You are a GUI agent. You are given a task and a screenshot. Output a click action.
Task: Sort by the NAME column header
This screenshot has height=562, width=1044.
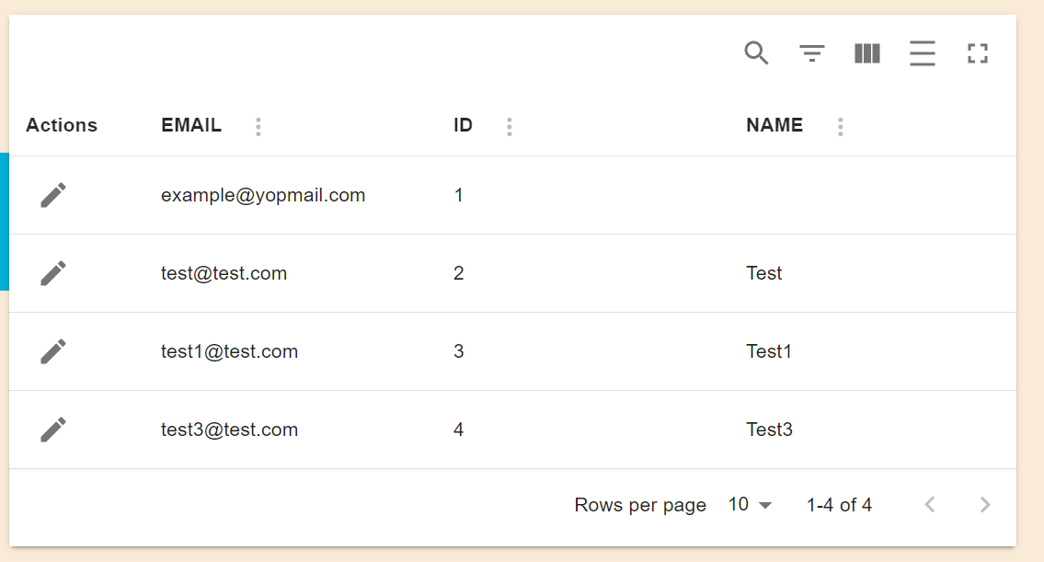774,126
